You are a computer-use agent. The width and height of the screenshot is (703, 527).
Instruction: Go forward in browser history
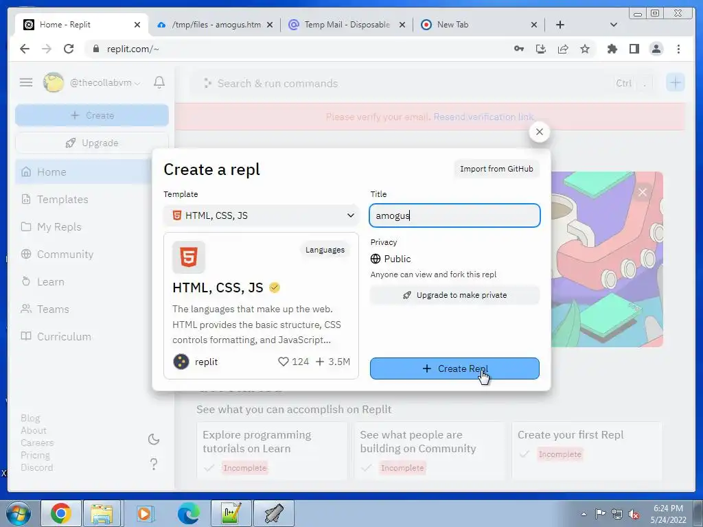click(x=47, y=49)
